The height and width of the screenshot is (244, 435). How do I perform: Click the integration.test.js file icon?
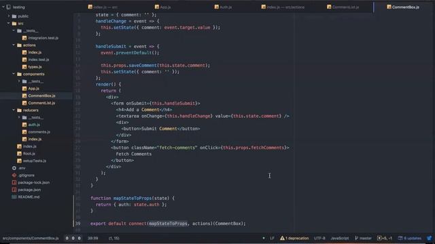[x=24, y=38]
